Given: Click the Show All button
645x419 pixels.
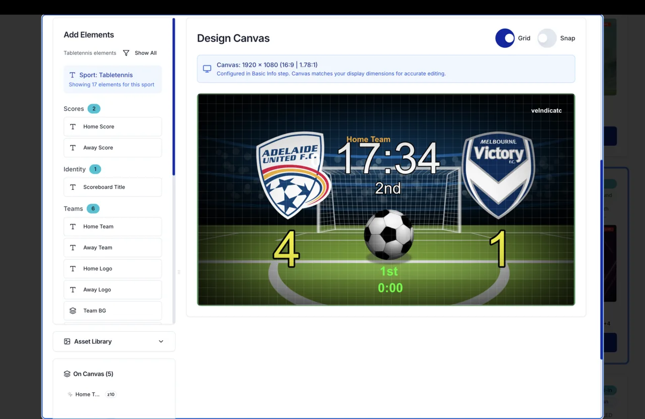Looking at the screenshot, I should (146, 52).
